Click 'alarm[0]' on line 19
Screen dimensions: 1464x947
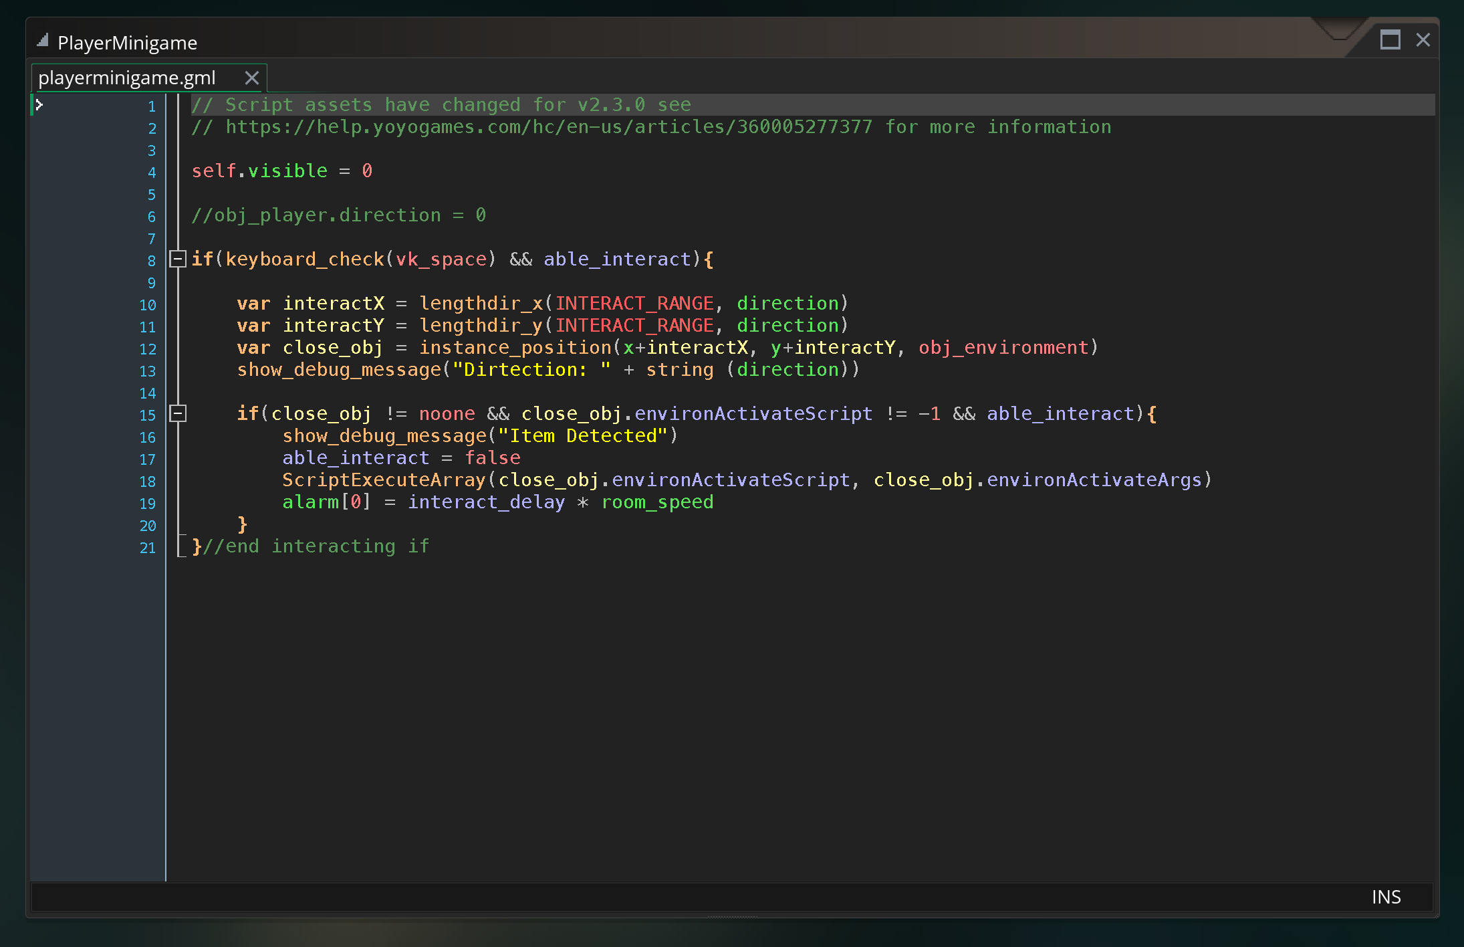click(x=326, y=502)
